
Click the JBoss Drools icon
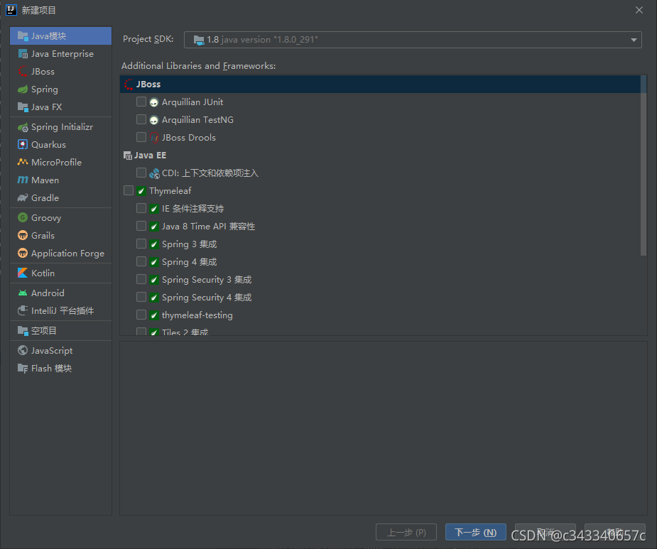click(x=154, y=138)
